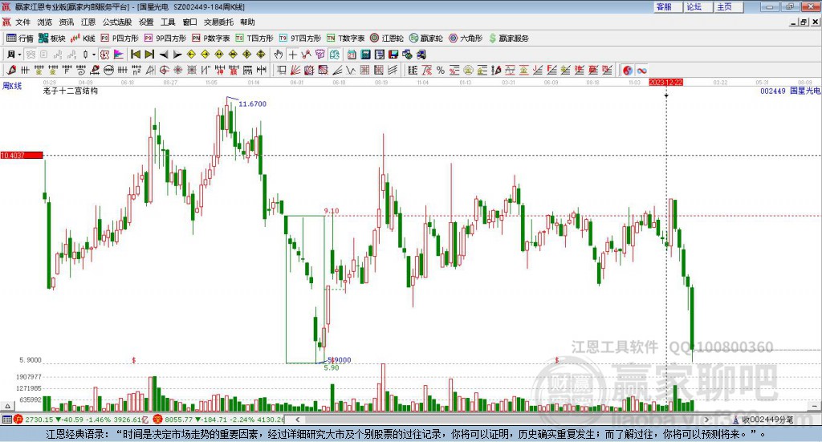Select the hand pan tool
Image resolution: width=822 pixels, height=442 pixels.
(279, 55)
